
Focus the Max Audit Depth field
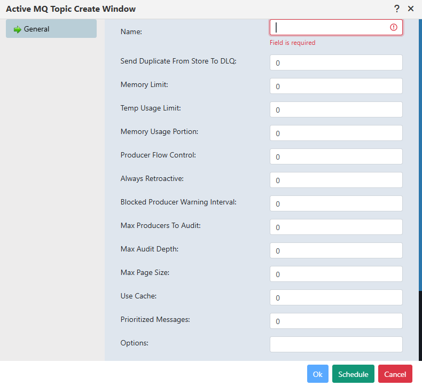336,250
